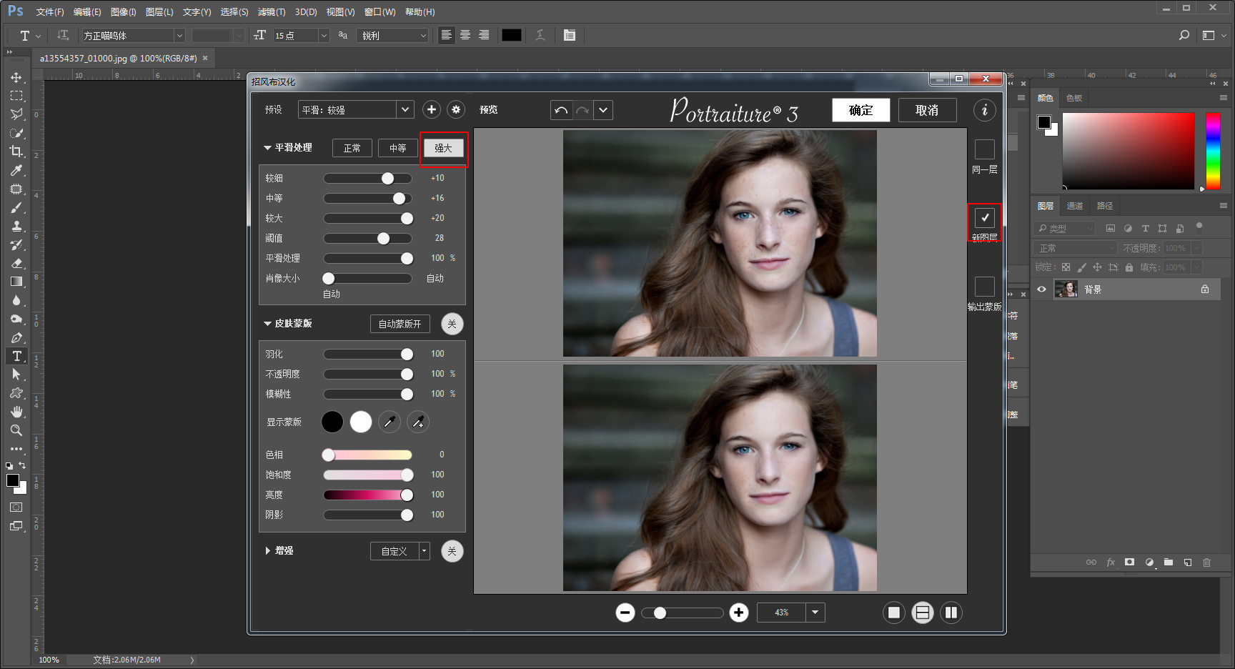Select right text alignment
Screen dimensions: 1235x669
tap(484, 35)
